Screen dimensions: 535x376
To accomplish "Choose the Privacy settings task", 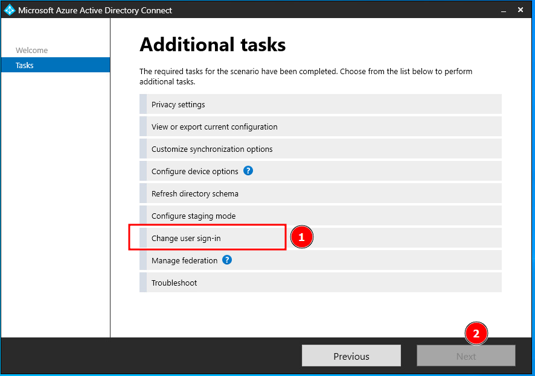I will [x=178, y=105].
